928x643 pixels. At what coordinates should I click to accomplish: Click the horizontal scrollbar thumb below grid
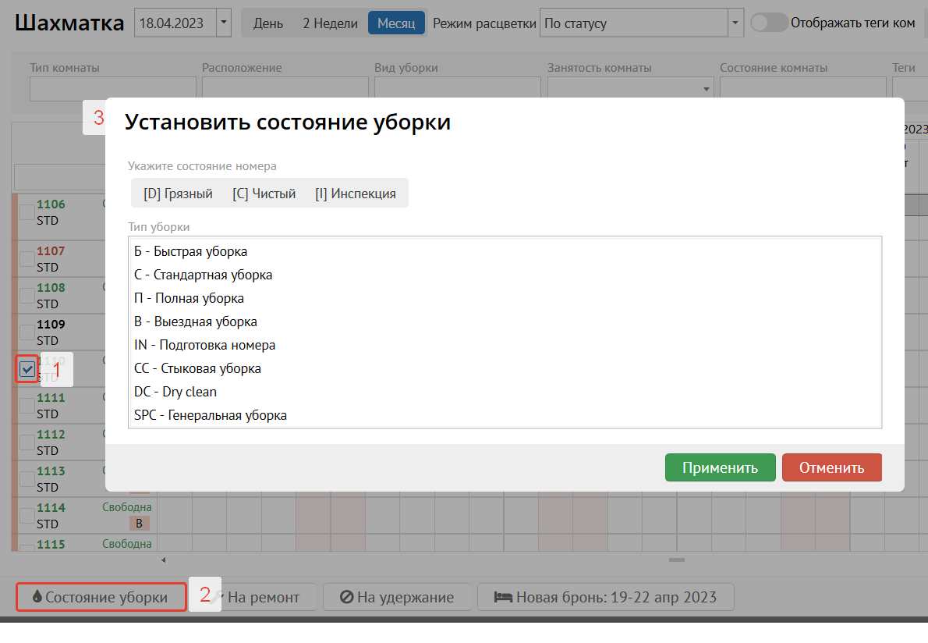(677, 560)
